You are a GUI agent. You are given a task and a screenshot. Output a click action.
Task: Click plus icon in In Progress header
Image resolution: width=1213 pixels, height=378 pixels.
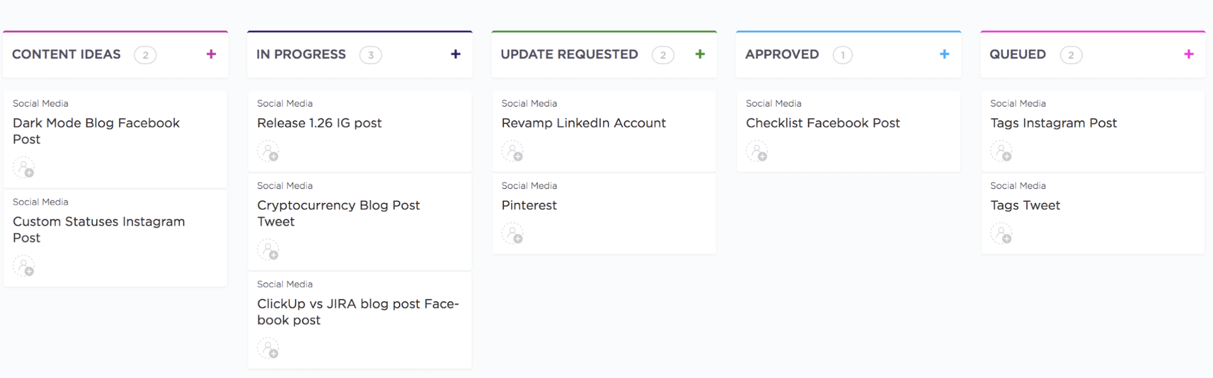(x=456, y=55)
